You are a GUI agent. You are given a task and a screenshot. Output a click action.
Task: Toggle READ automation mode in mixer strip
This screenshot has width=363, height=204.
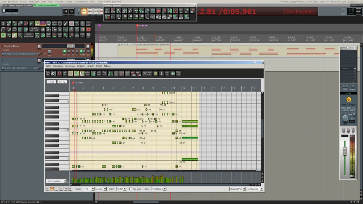349,93
